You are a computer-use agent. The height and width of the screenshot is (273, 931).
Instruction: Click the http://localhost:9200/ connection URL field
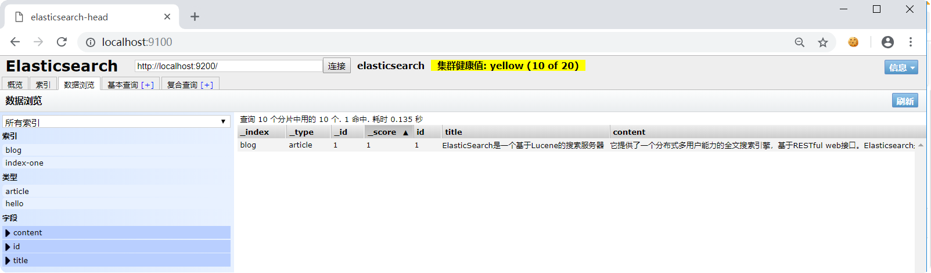click(228, 66)
